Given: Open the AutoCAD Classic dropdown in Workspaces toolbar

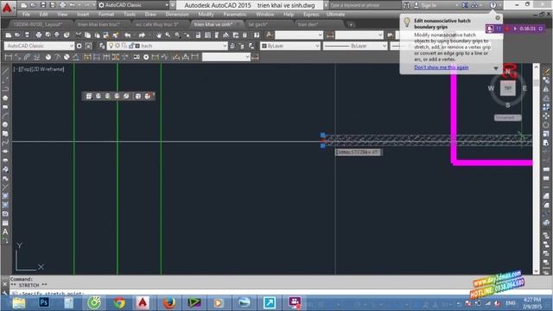Looking at the screenshot, I should (x=39, y=46).
